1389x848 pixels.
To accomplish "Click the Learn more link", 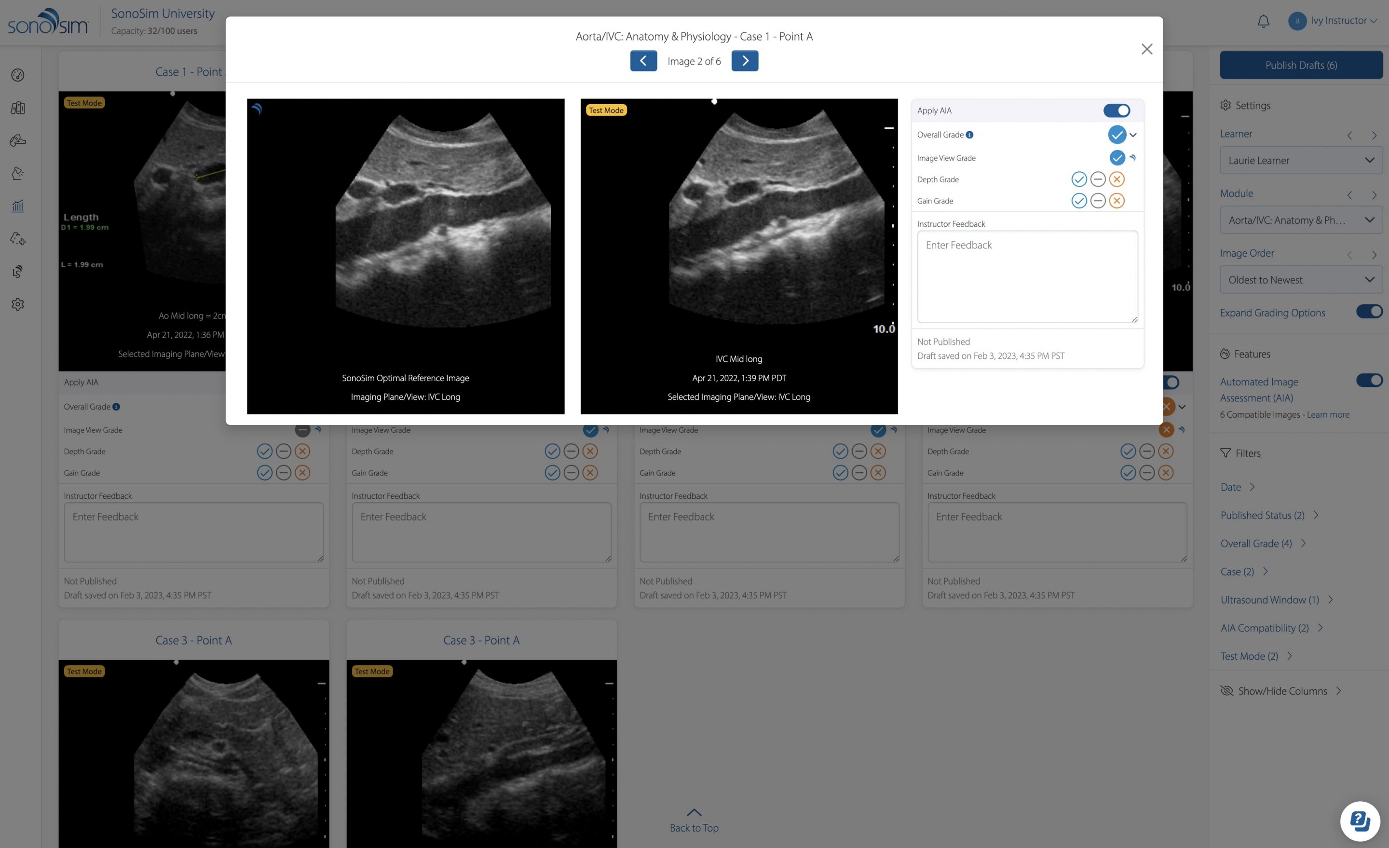I will [x=1328, y=415].
